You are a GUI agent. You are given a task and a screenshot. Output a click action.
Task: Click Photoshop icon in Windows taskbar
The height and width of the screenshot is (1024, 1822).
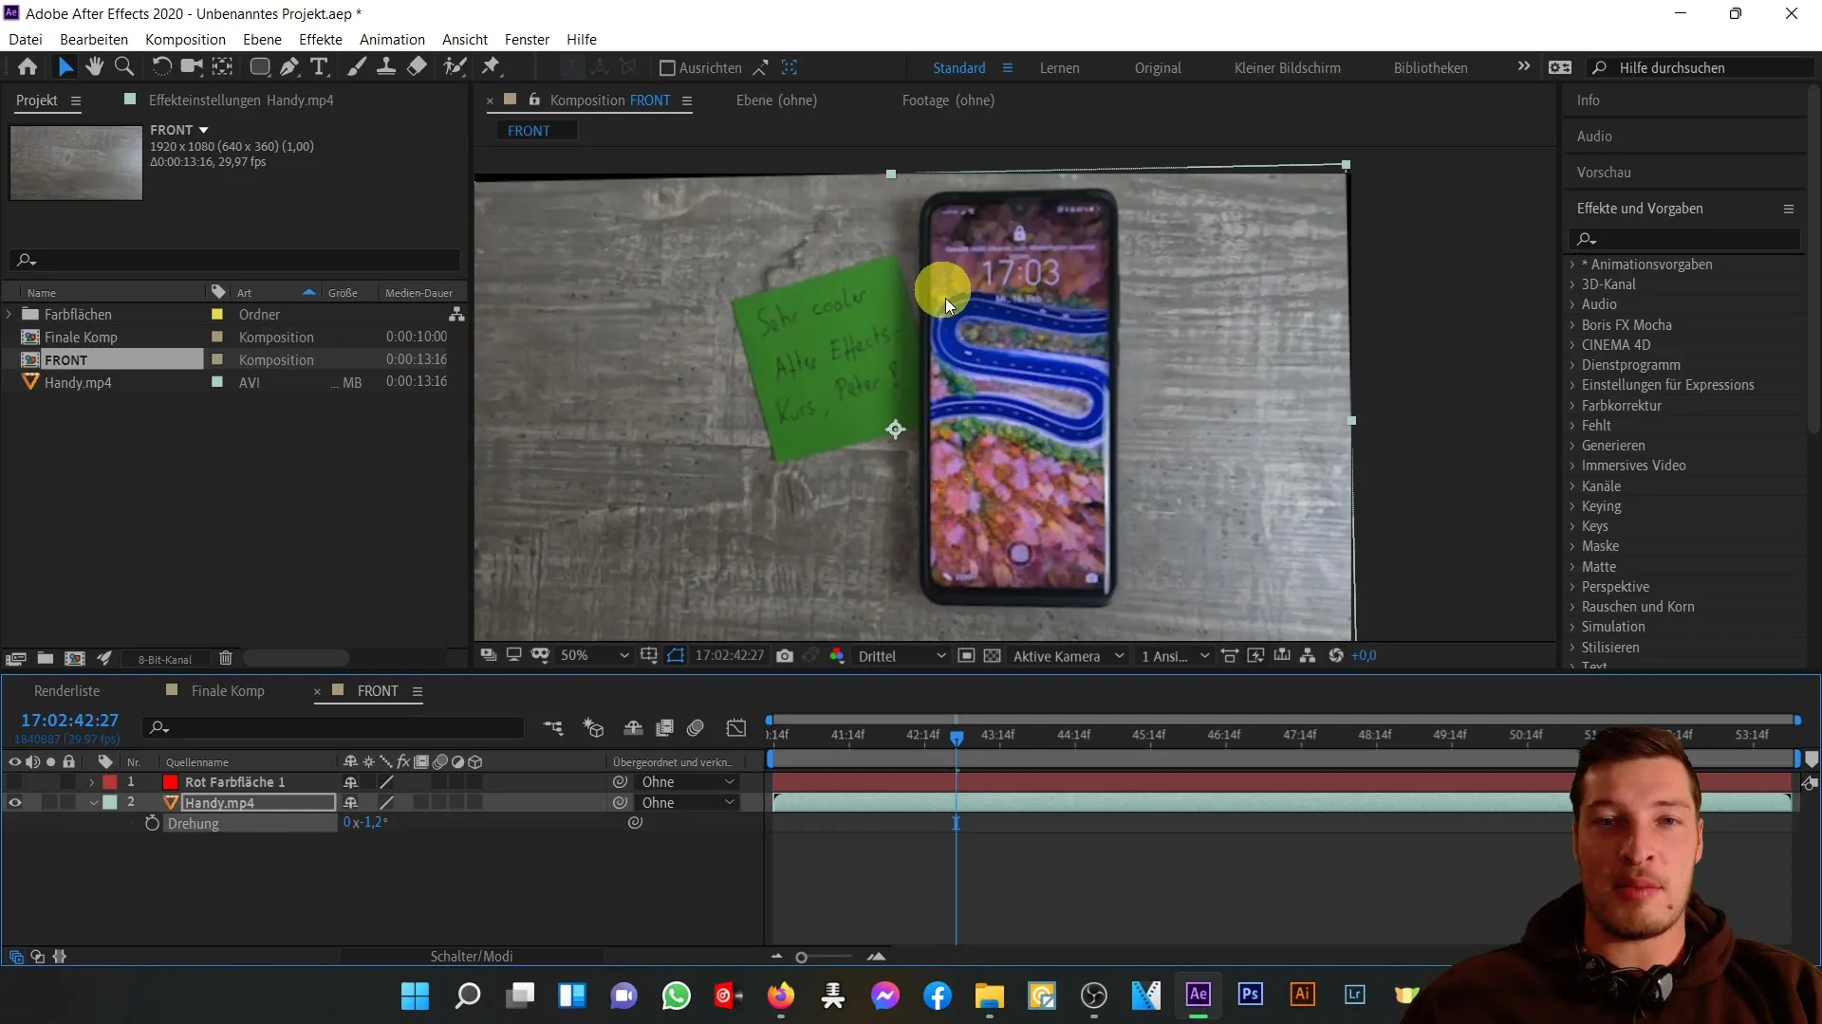click(x=1250, y=994)
